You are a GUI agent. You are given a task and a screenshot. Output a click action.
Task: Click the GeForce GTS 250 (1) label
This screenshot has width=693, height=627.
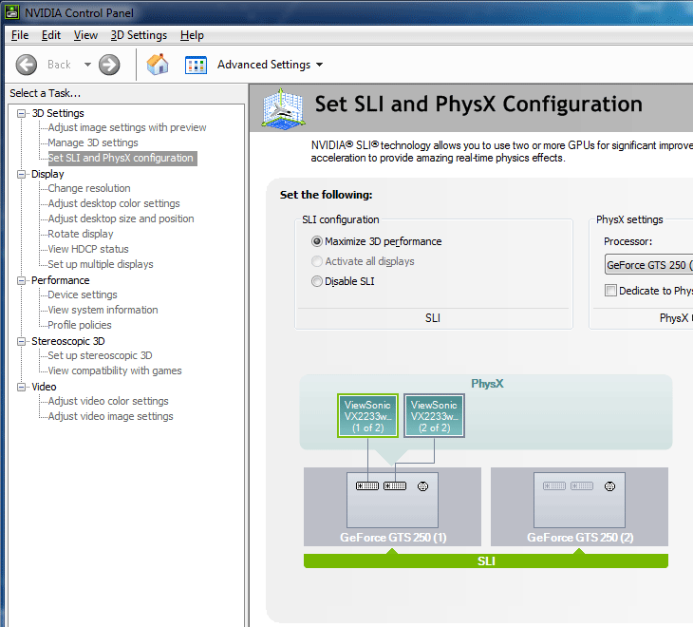point(393,538)
